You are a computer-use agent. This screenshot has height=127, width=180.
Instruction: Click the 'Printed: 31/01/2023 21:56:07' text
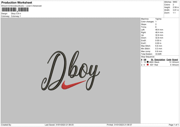click(x=119, y=125)
